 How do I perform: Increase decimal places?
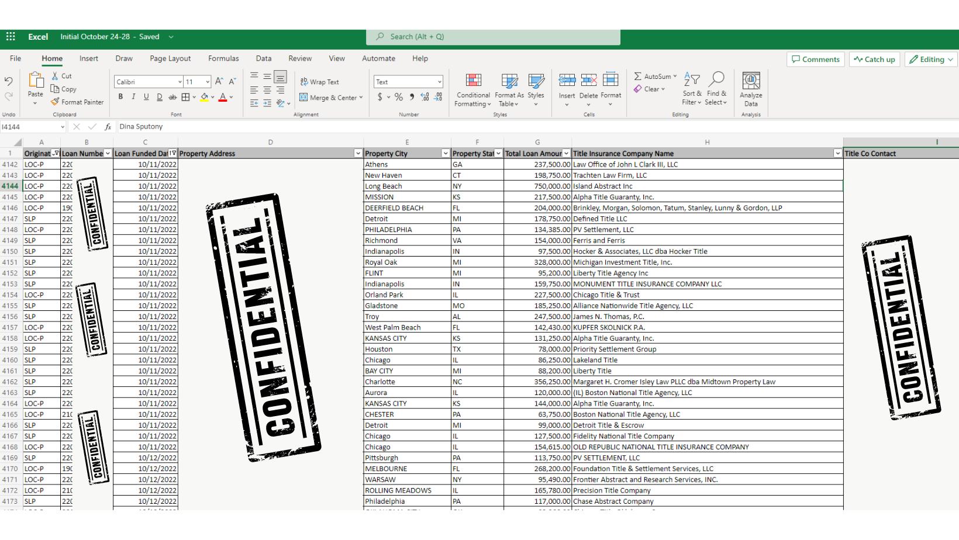[x=425, y=97]
